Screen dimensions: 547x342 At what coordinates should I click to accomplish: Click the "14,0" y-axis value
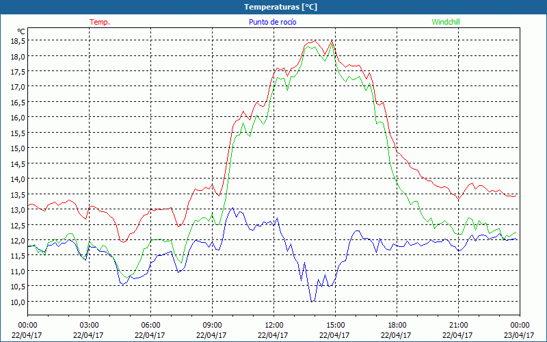pyautogui.click(x=18, y=179)
